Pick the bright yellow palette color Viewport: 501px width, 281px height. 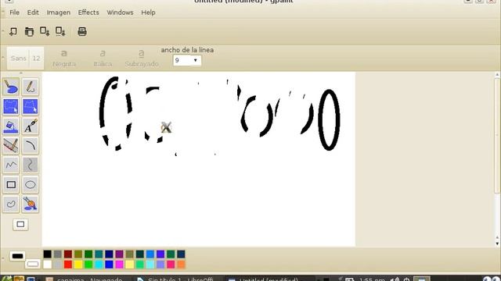point(78,264)
